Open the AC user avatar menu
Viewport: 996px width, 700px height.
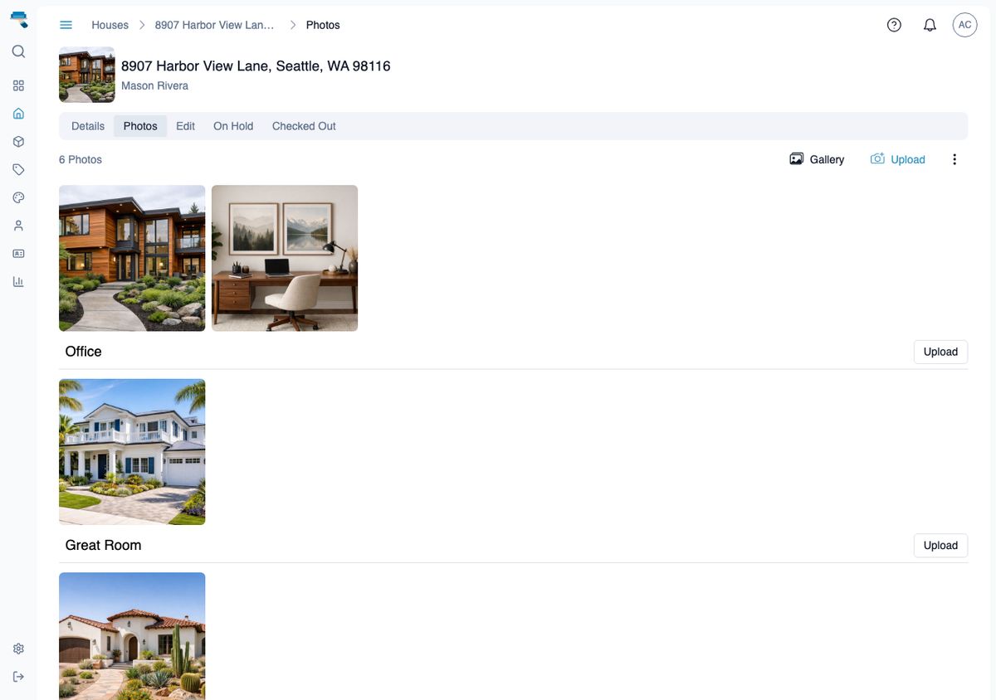(964, 25)
